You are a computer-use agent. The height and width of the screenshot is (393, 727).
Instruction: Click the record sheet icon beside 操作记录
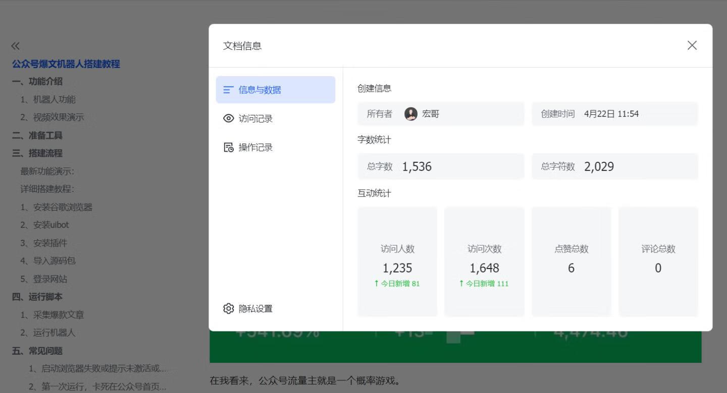pos(229,147)
